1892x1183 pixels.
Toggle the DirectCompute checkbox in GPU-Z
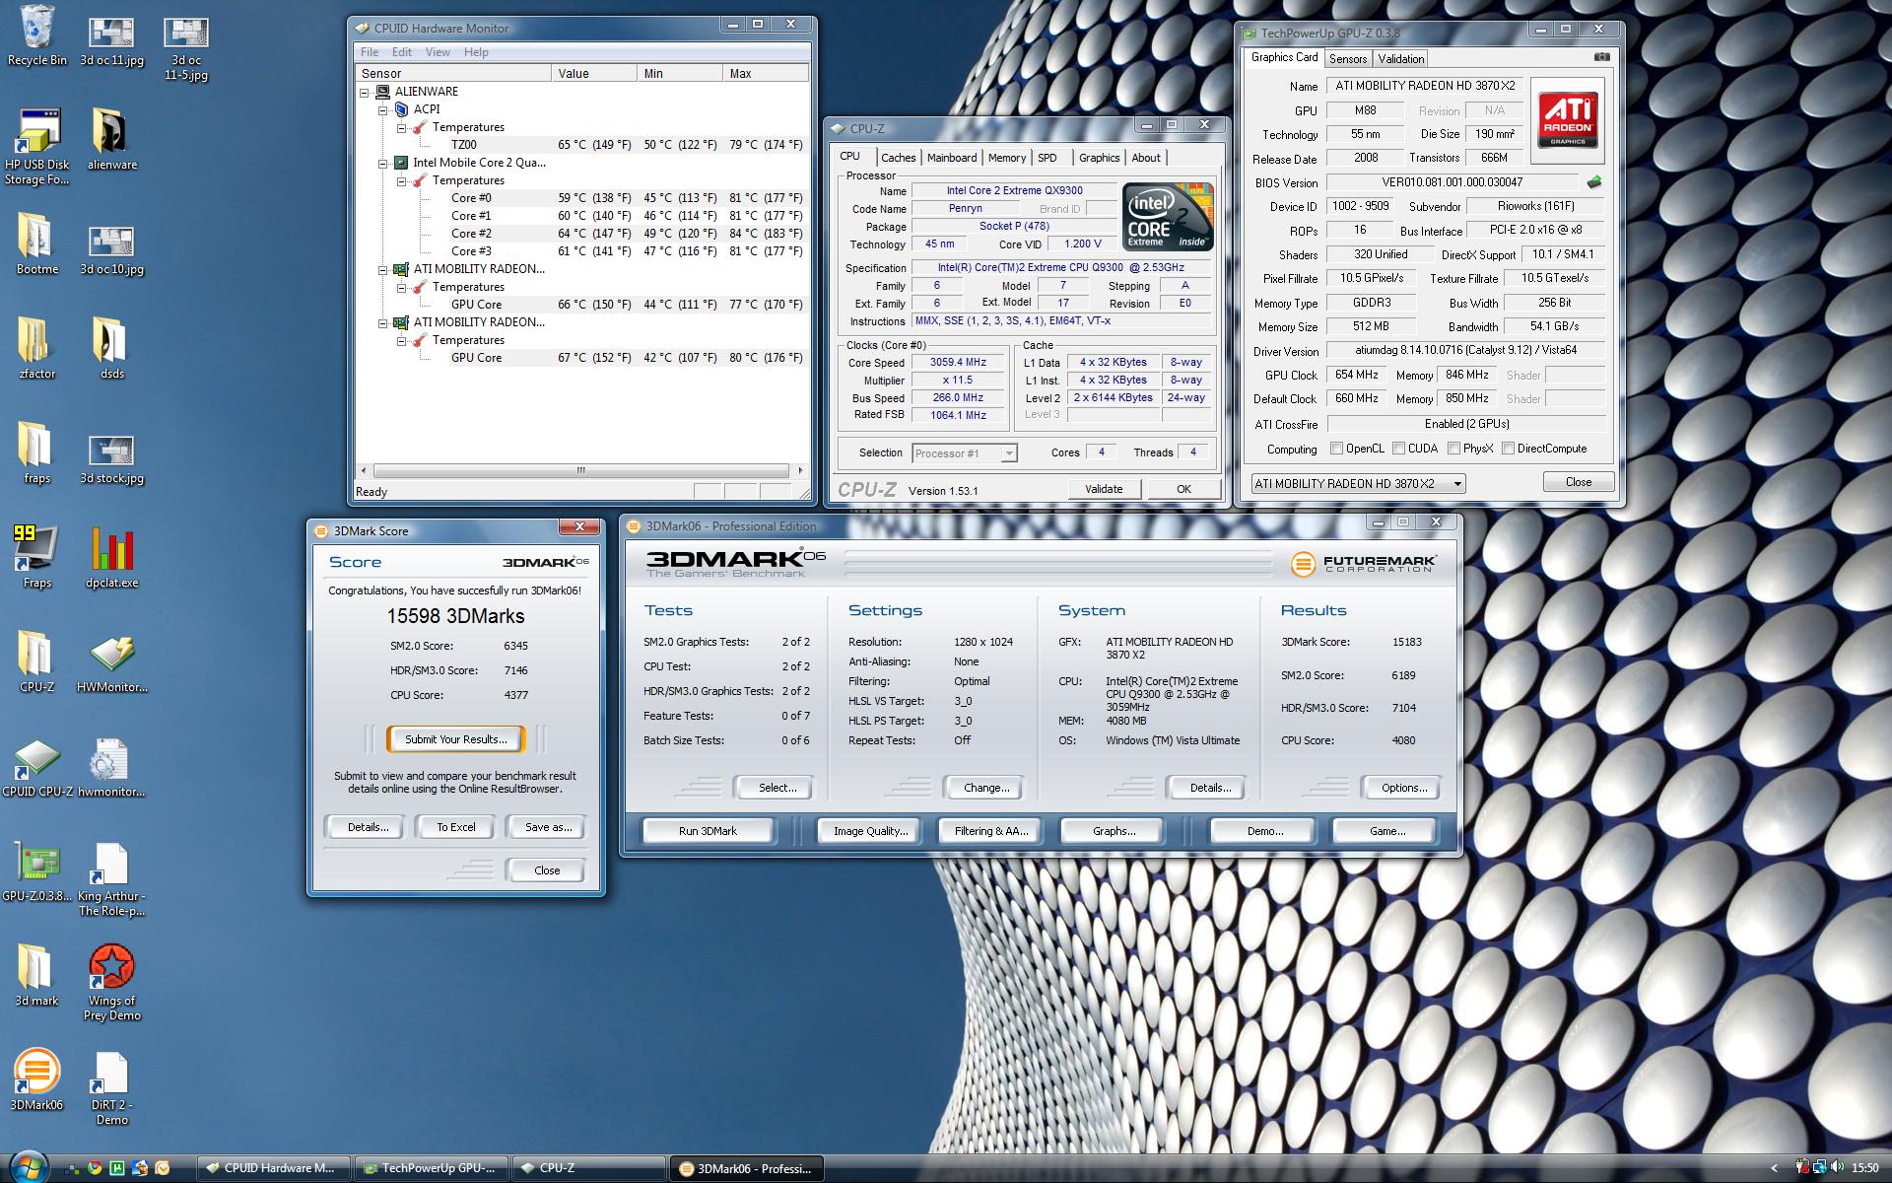tap(1508, 449)
